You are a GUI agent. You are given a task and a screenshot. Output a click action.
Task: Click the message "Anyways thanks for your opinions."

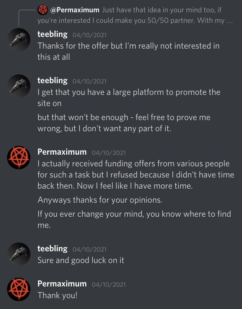click(x=100, y=200)
